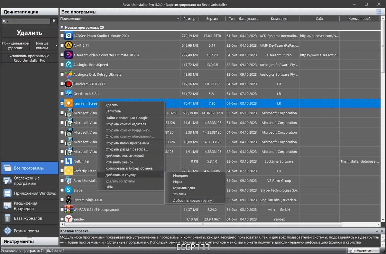
Task: Click the AIMP 5.11 app icon
Action: pos(69,45)
